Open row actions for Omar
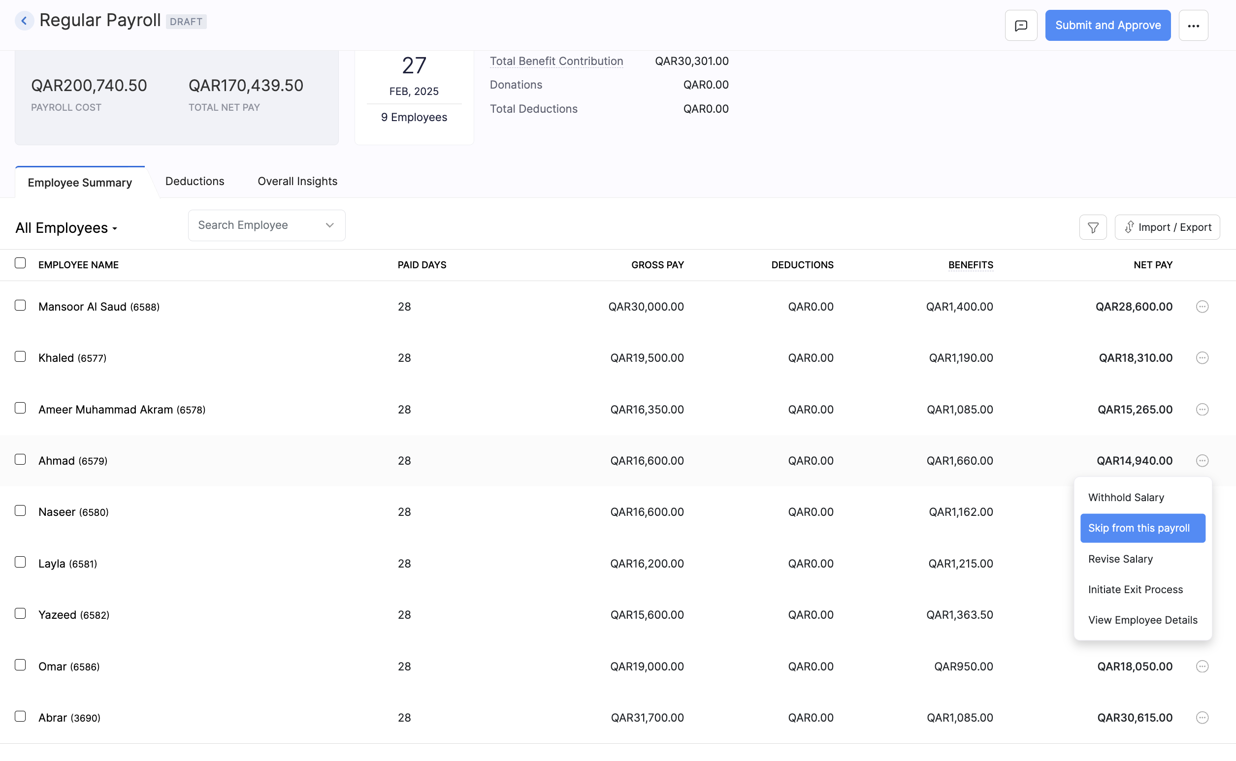 [x=1202, y=666]
